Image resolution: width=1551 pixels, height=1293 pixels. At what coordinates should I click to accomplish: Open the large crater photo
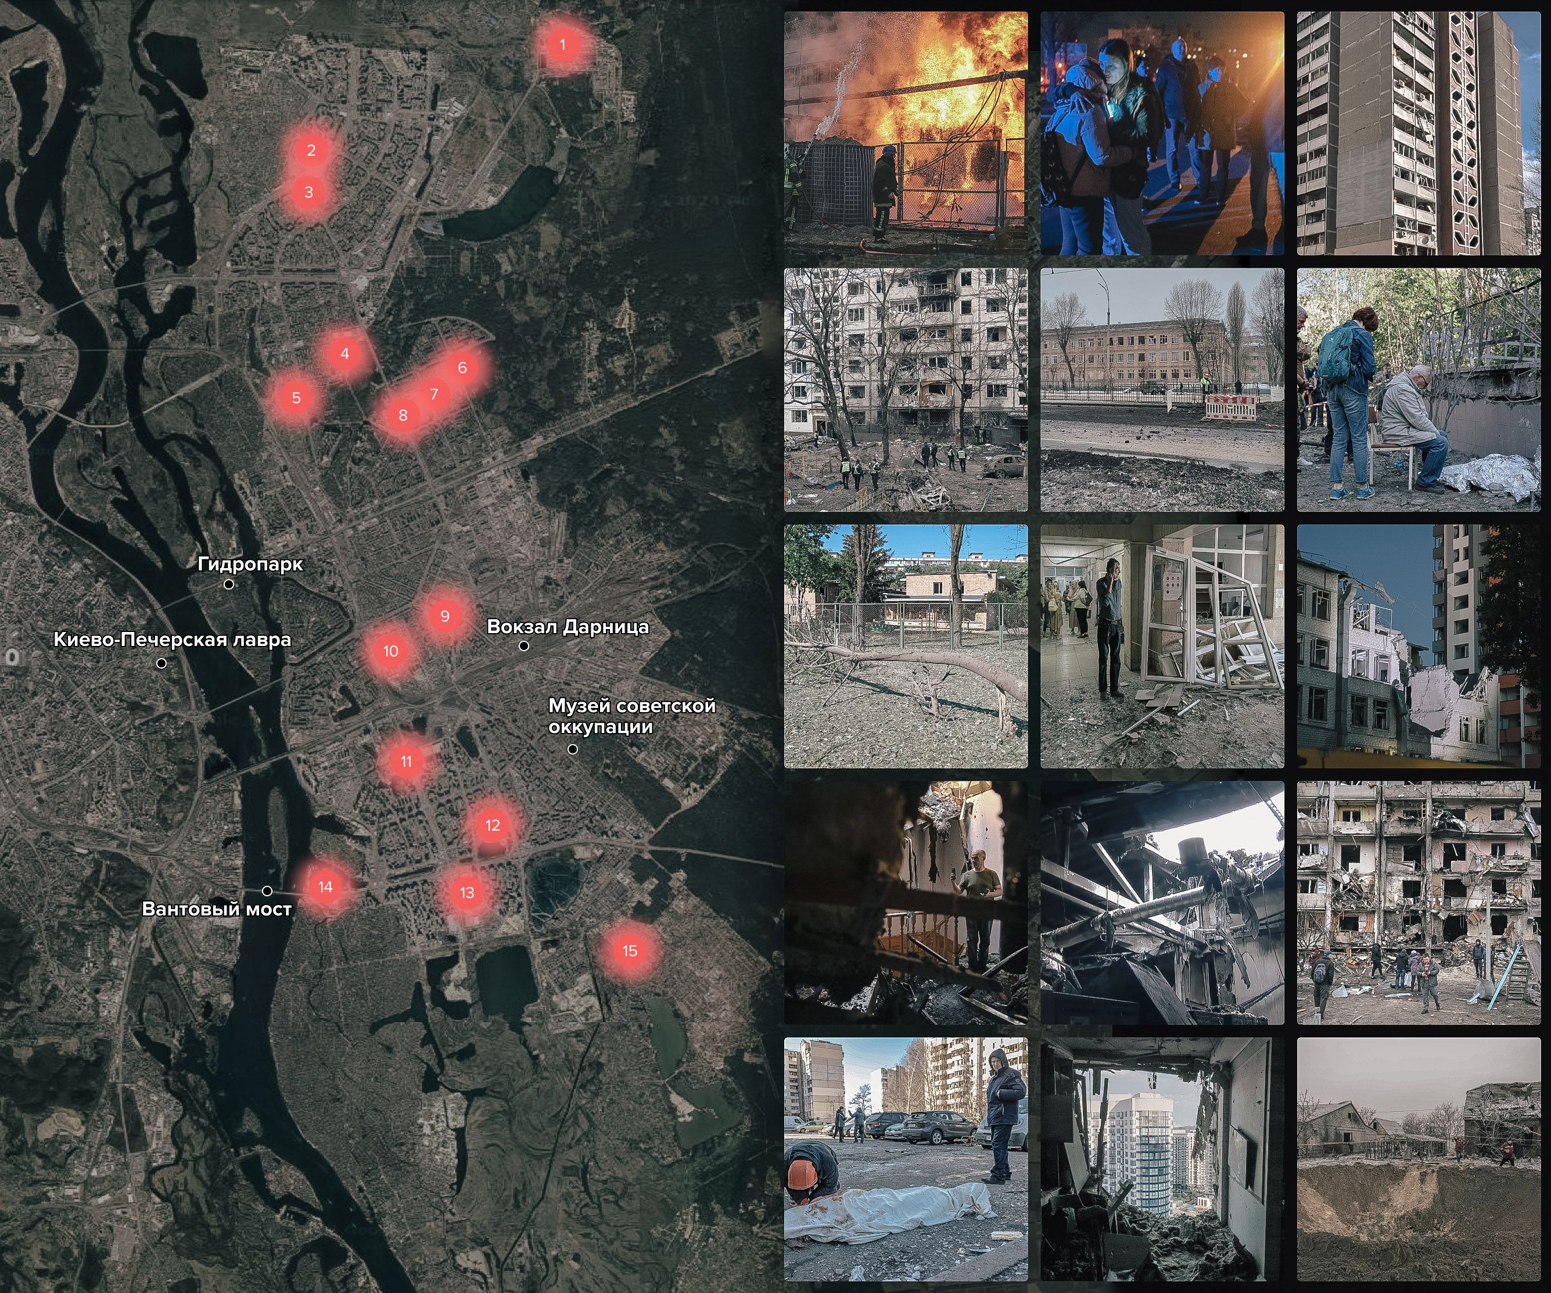click(1418, 1159)
